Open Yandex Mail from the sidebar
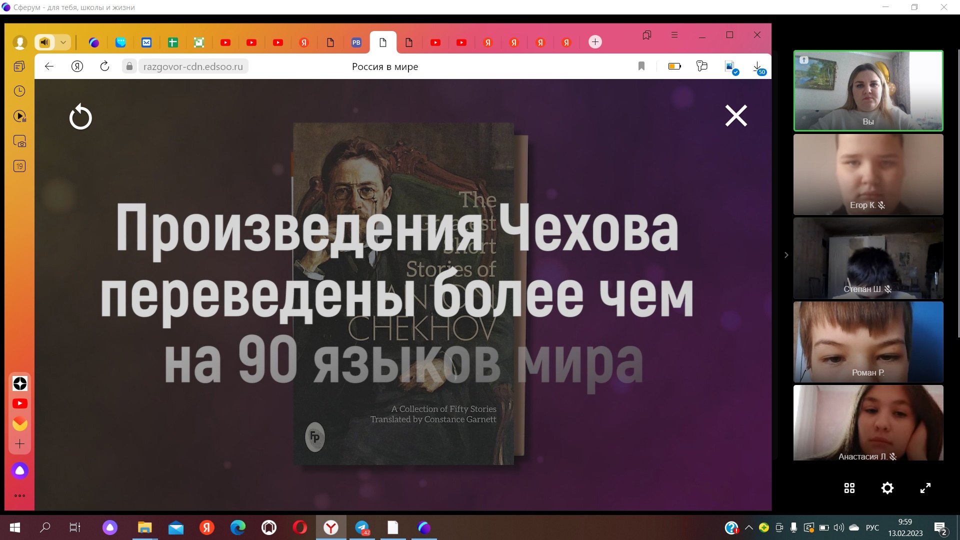The height and width of the screenshot is (540, 960). pos(20,423)
